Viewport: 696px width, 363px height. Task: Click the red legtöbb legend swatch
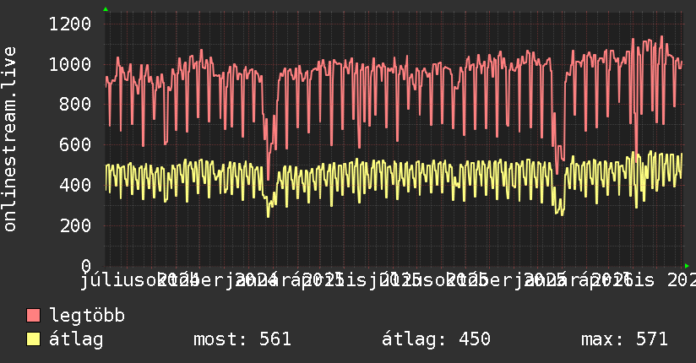coord(33,316)
